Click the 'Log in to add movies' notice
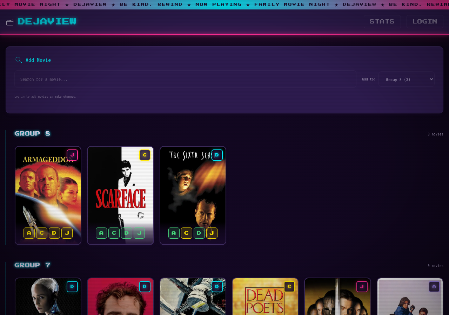 pyautogui.click(x=46, y=97)
